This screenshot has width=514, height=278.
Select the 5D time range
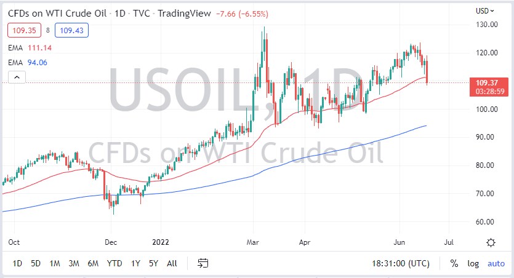[x=36, y=263]
